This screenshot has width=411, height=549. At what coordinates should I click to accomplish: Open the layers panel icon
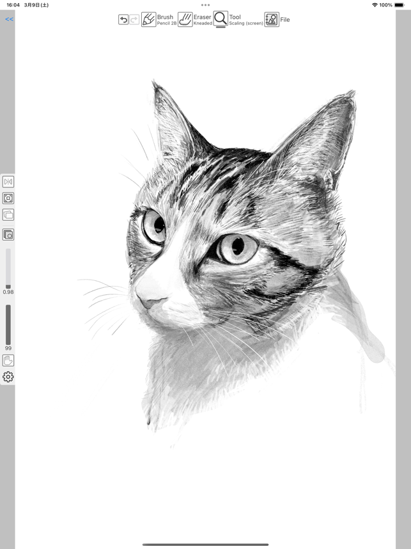coord(8,214)
